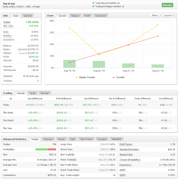
Task: Click the Profit Factor value 2.78
Action: 173,145
